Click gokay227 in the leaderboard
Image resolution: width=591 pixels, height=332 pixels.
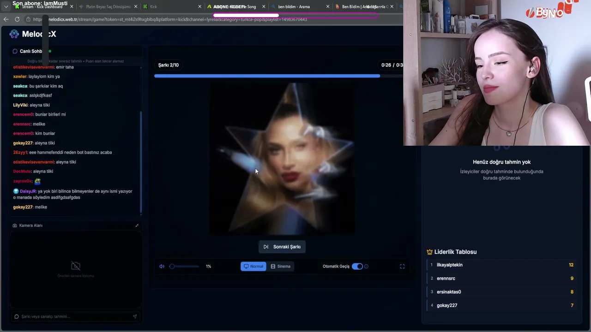point(447,305)
